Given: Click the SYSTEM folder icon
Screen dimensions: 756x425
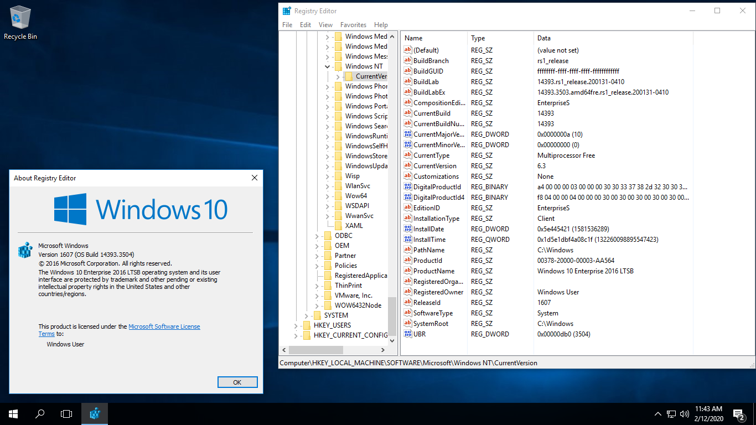Looking at the screenshot, I should (317, 315).
